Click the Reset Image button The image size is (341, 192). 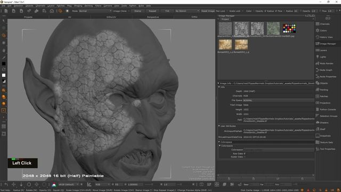click(208, 11)
